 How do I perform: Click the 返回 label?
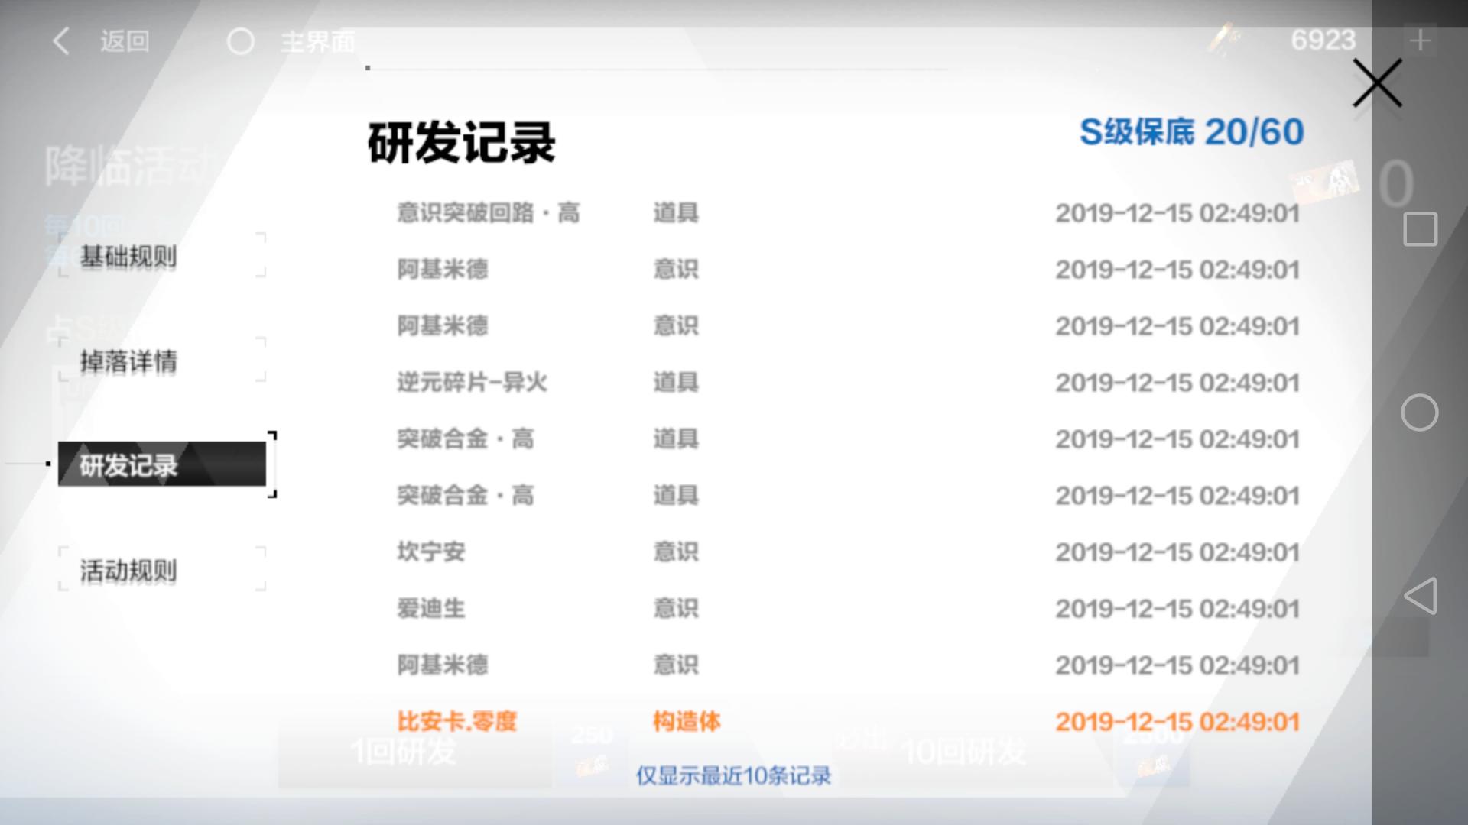(125, 40)
